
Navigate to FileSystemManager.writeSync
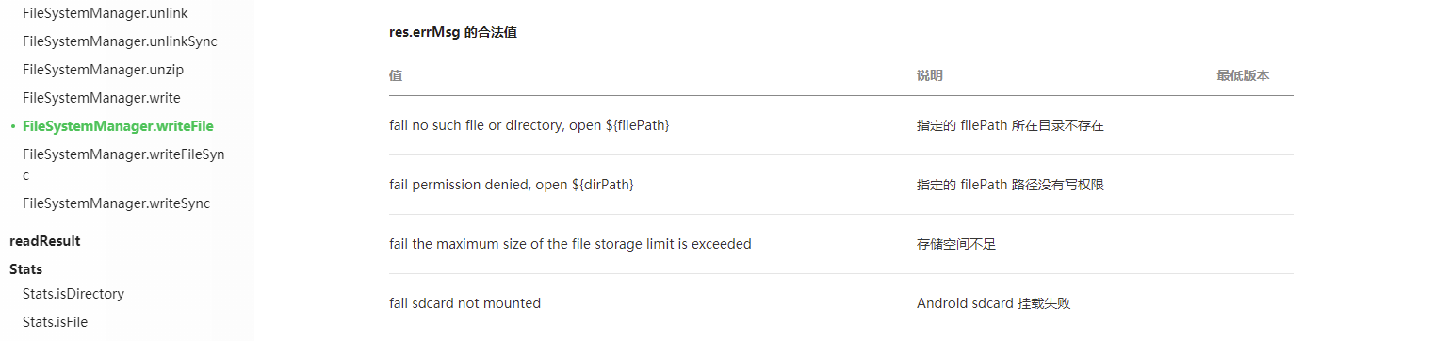click(116, 203)
